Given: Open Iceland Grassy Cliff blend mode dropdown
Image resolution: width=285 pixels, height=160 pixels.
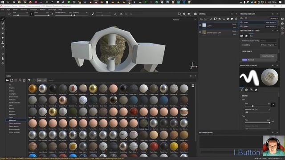Looking at the screenshot, I should [235, 31].
